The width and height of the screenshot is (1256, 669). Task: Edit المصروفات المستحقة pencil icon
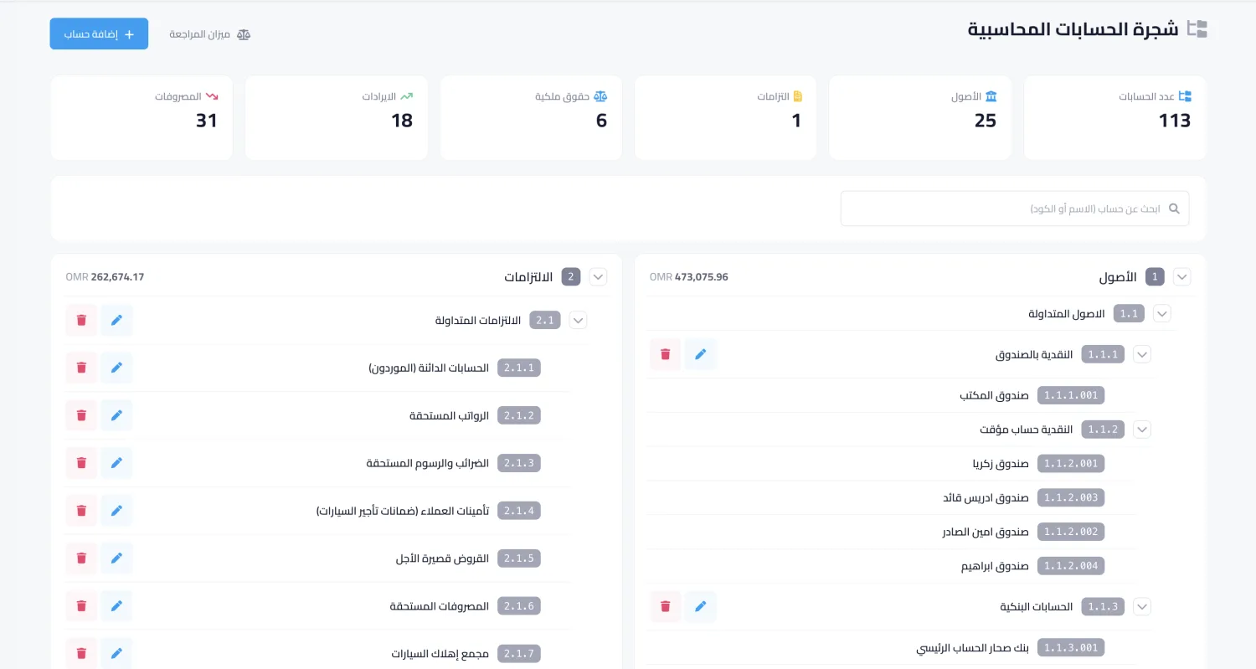pyautogui.click(x=116, y=606)
